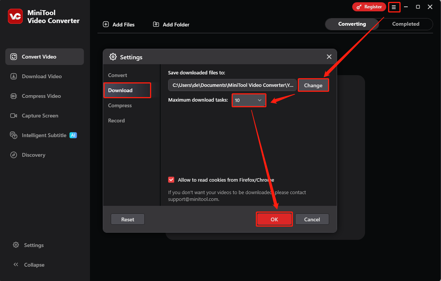Enable reading cookies from Firefox/Chrome
This screenshot has height=281, width=441.
[171, 180]
